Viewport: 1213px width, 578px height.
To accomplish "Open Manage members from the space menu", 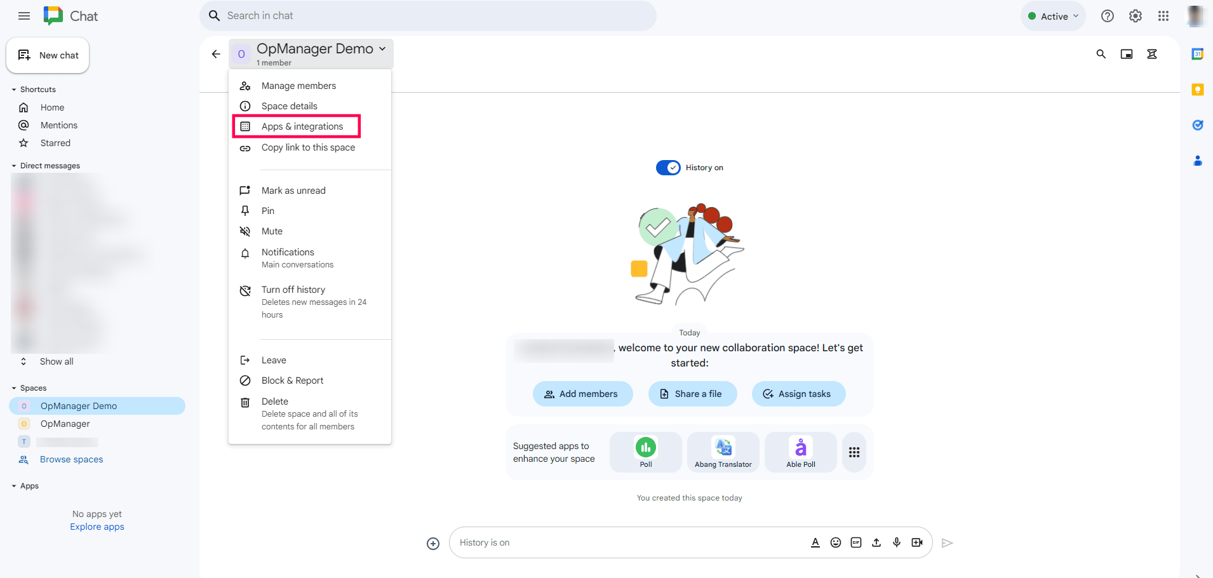I will pyautogui.click(x=298, y=85).
